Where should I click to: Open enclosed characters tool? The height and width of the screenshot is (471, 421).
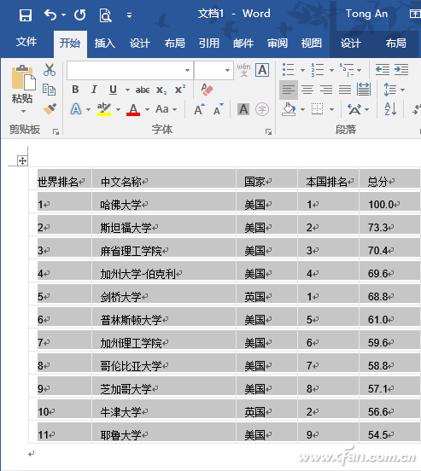pyautogui.click(x=262, y=109)
